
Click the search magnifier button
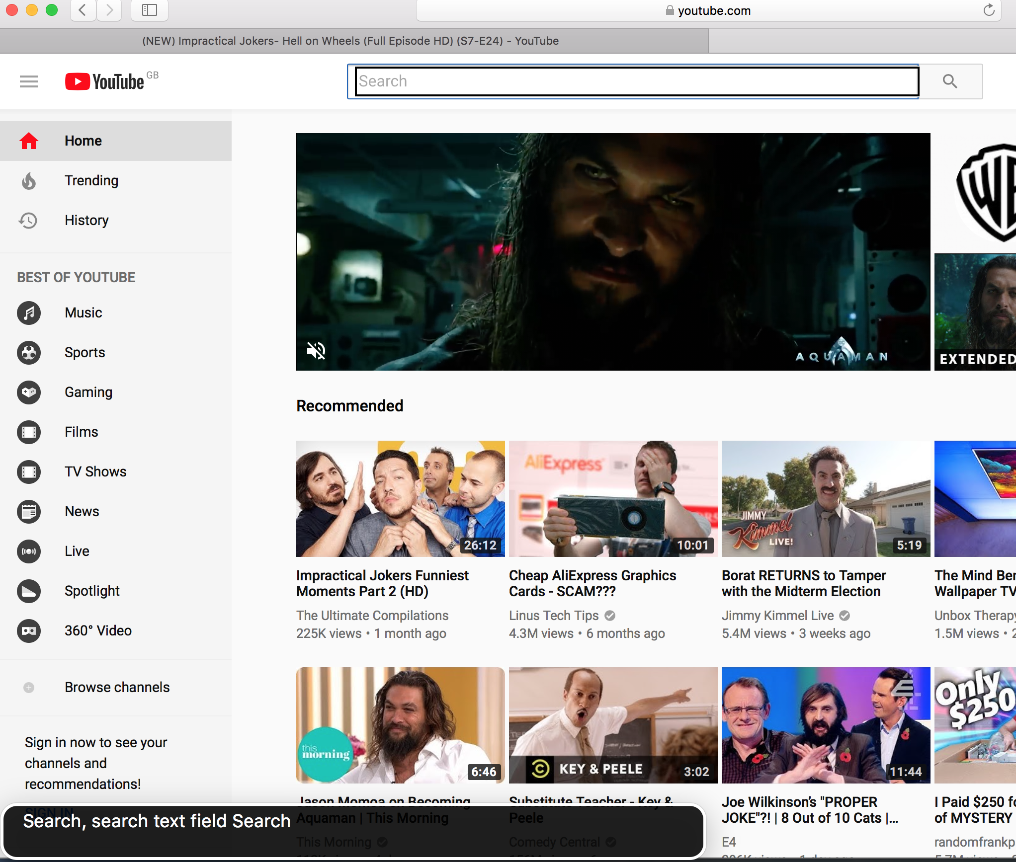pyautogui.click(x=950, y=81)
